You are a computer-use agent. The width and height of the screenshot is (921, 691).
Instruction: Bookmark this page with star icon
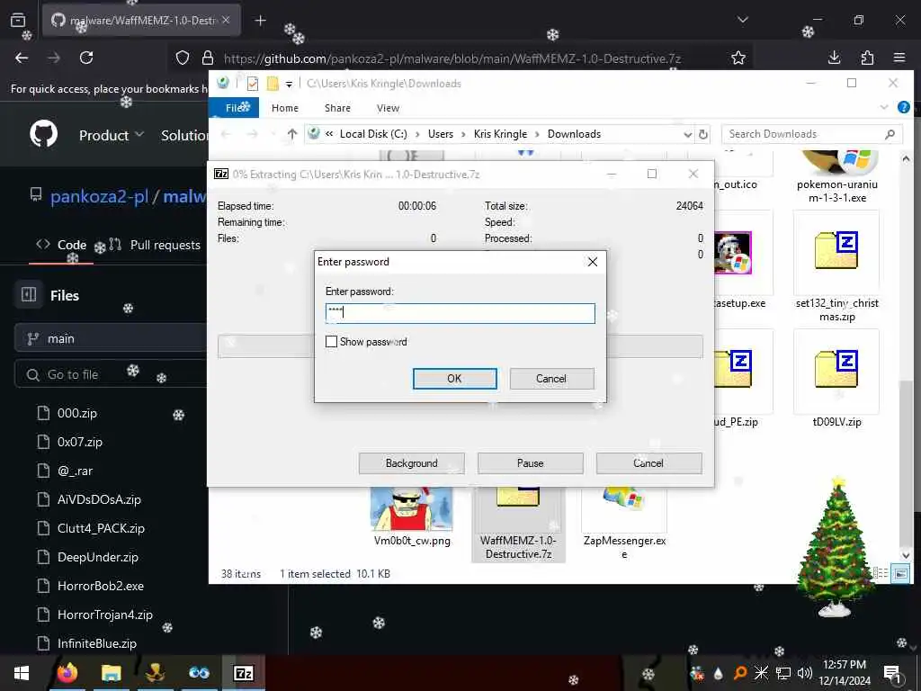[738, 58]
